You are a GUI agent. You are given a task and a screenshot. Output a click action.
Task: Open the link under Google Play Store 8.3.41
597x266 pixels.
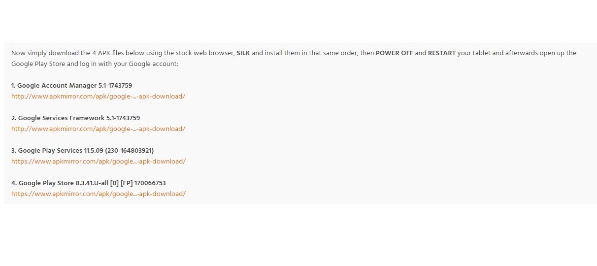99,194
